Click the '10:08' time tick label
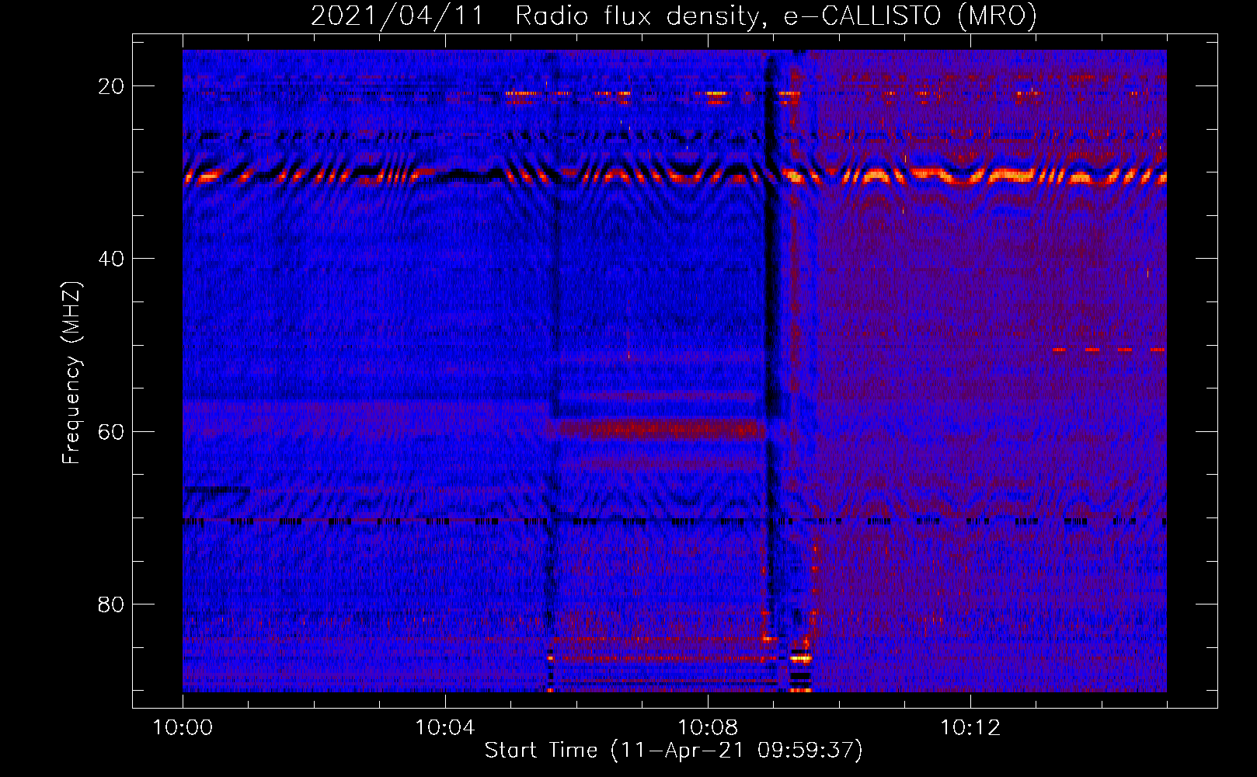This screenshot has width=1257, height=777. coord(708,728)
